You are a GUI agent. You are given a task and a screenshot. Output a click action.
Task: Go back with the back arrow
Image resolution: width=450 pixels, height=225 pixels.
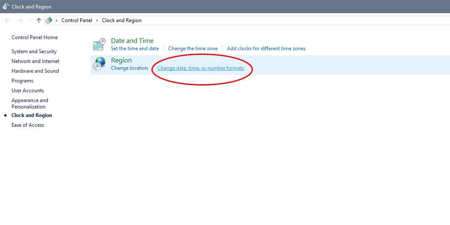7,20
